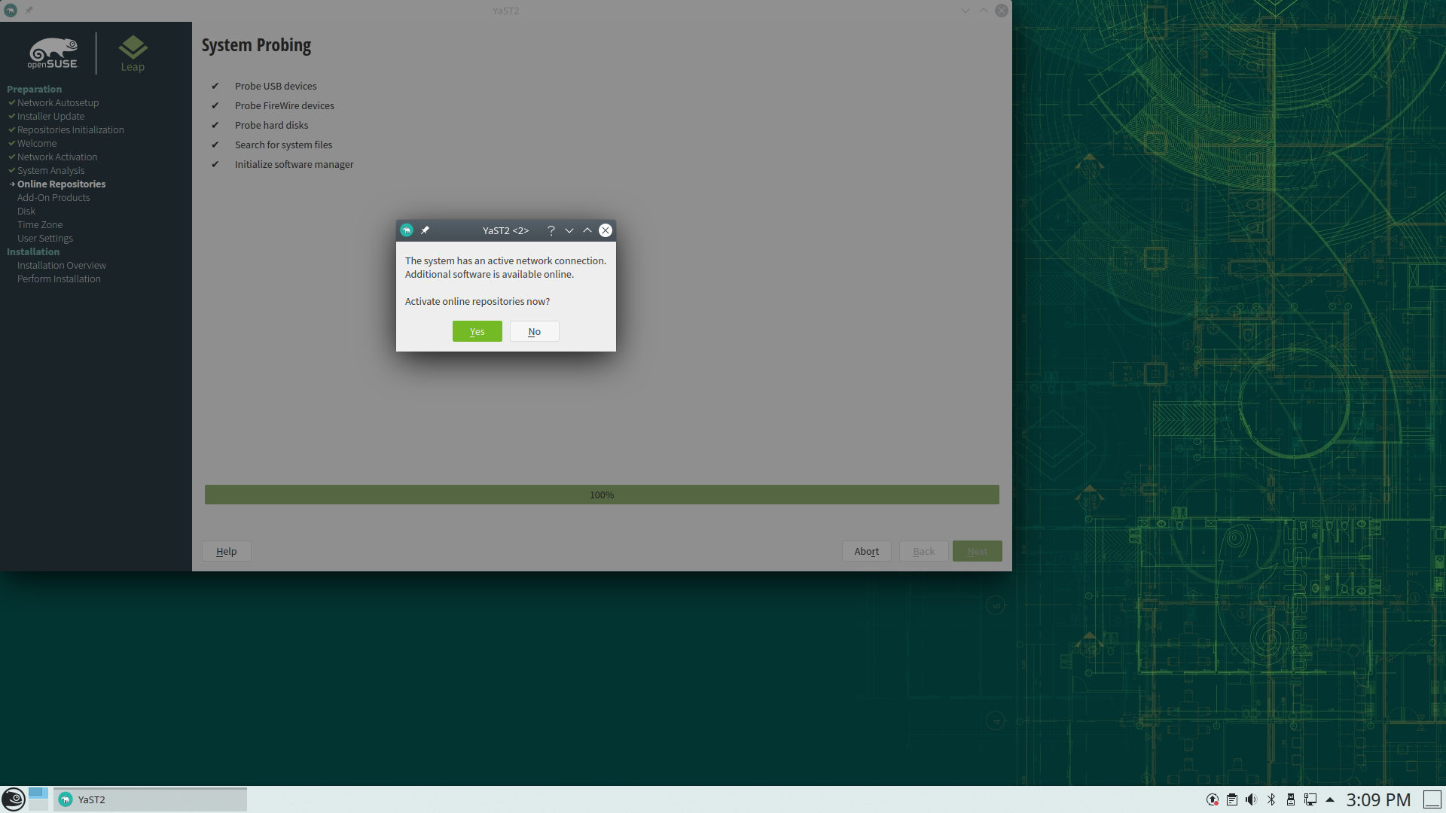This screenshot has width=1446, height=813.
Task: Open removable devices notifier icon
Action: coord(1290,799)
